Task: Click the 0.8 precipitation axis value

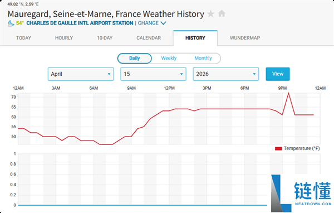Action: [x=13, y=164]
